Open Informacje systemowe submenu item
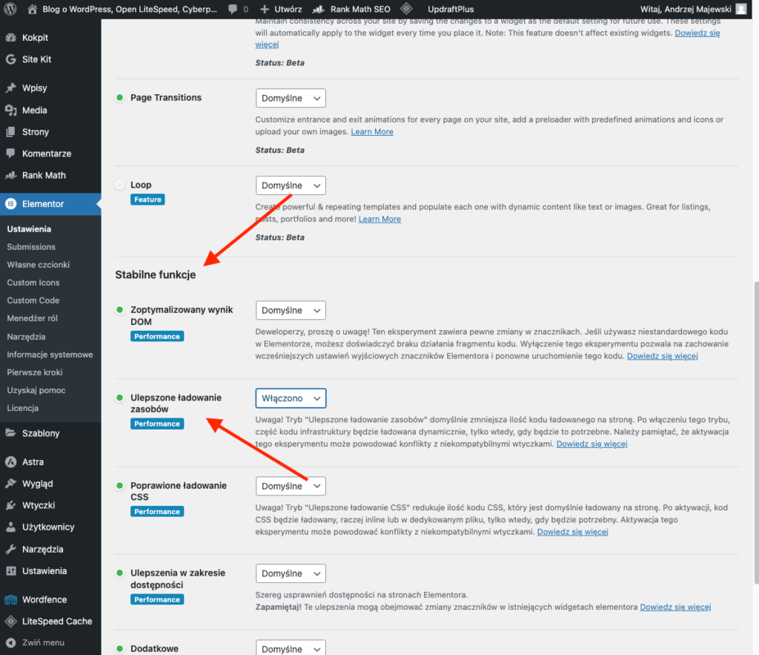This screenshot has height=655, width=759. tap(50, 355)
